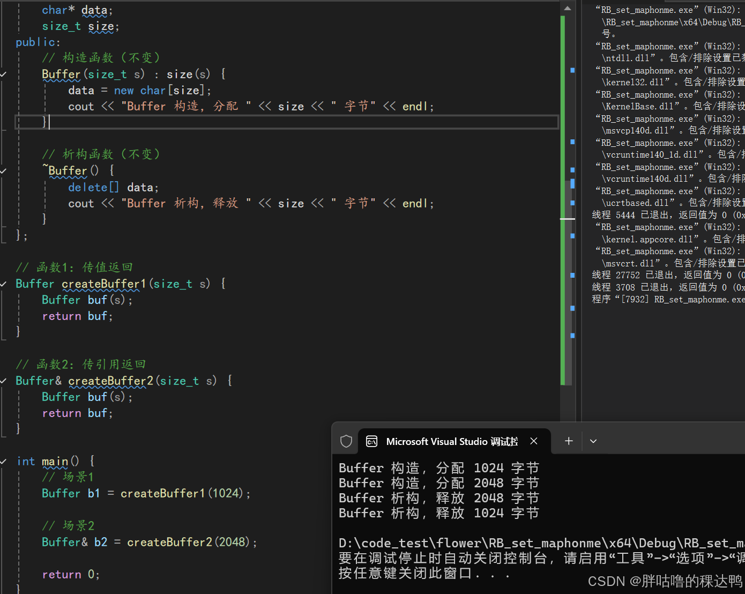Click the shield icon in the console title bar
The image size is (745, 594).
tap(346, 441)
